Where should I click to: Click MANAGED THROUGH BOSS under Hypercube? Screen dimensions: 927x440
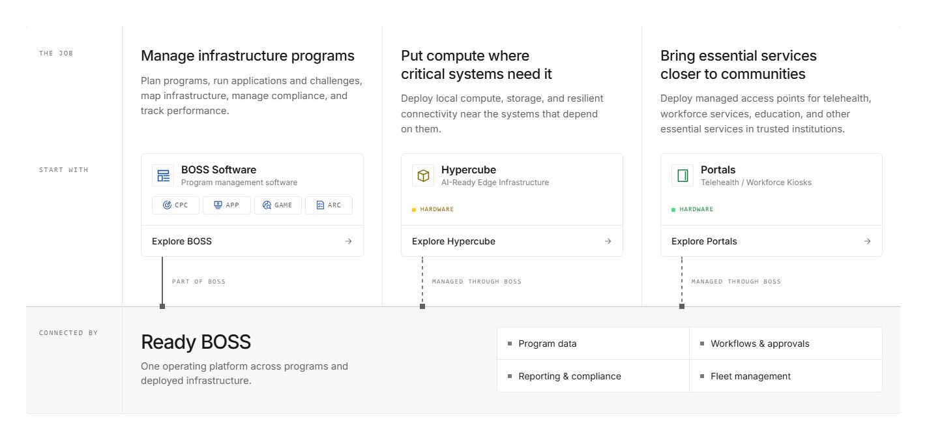(477, 282)
